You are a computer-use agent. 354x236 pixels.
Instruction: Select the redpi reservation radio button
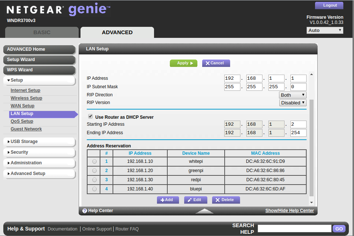click(94, 180)
